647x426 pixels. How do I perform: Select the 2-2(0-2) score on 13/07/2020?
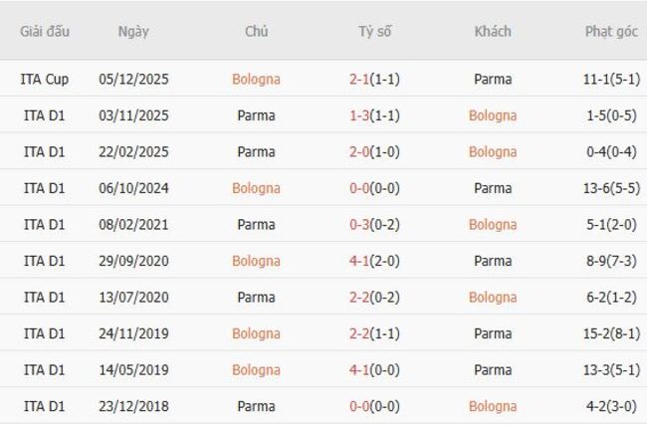[x=374, y=298]
